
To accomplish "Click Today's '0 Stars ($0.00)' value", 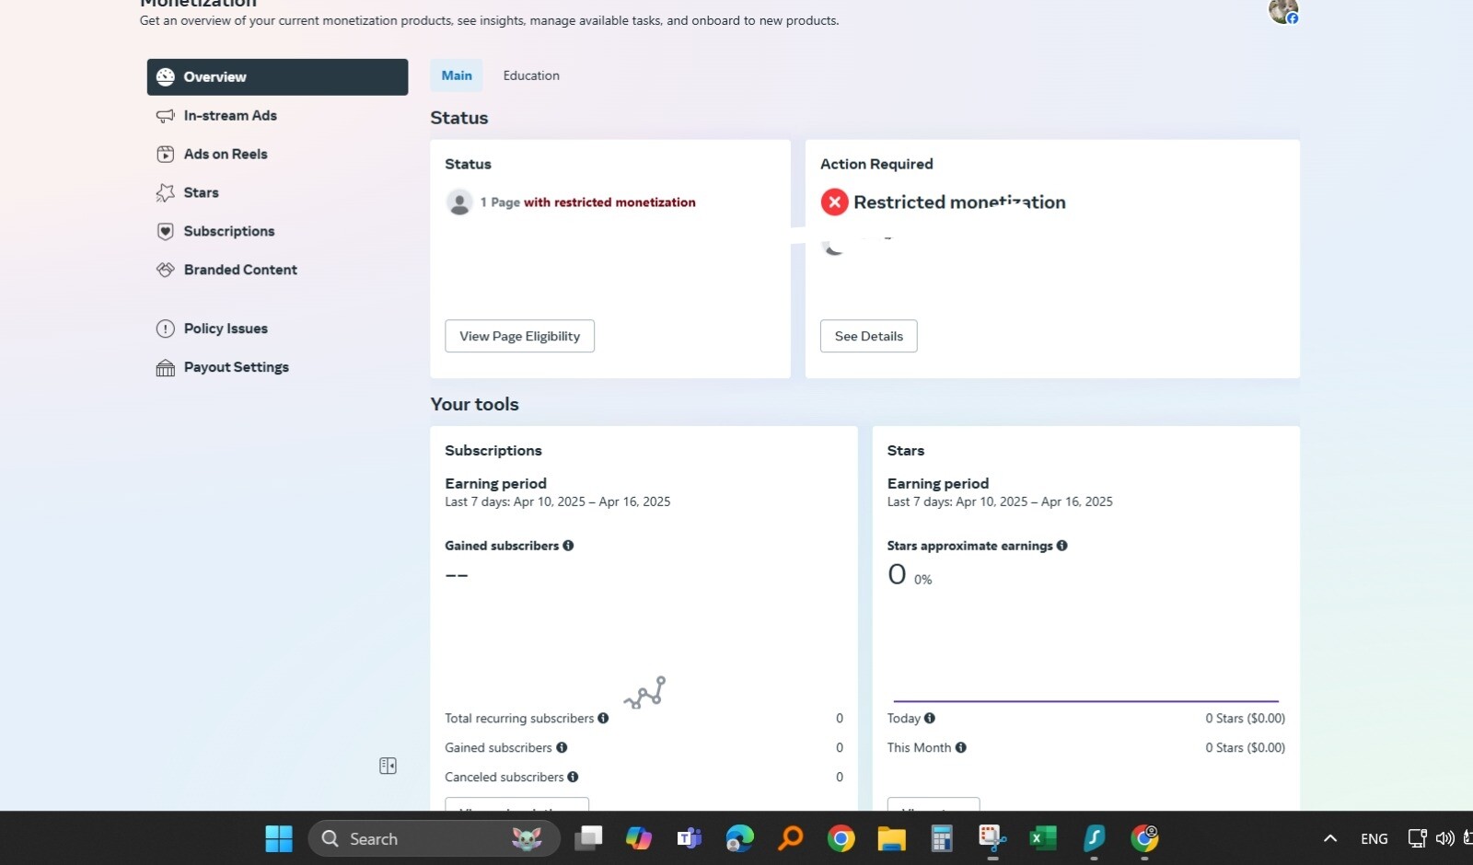I will click(x=1245, y=719).
